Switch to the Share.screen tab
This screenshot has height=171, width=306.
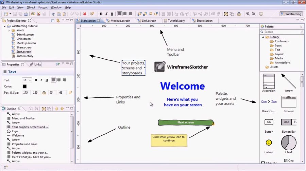point(204,21)
